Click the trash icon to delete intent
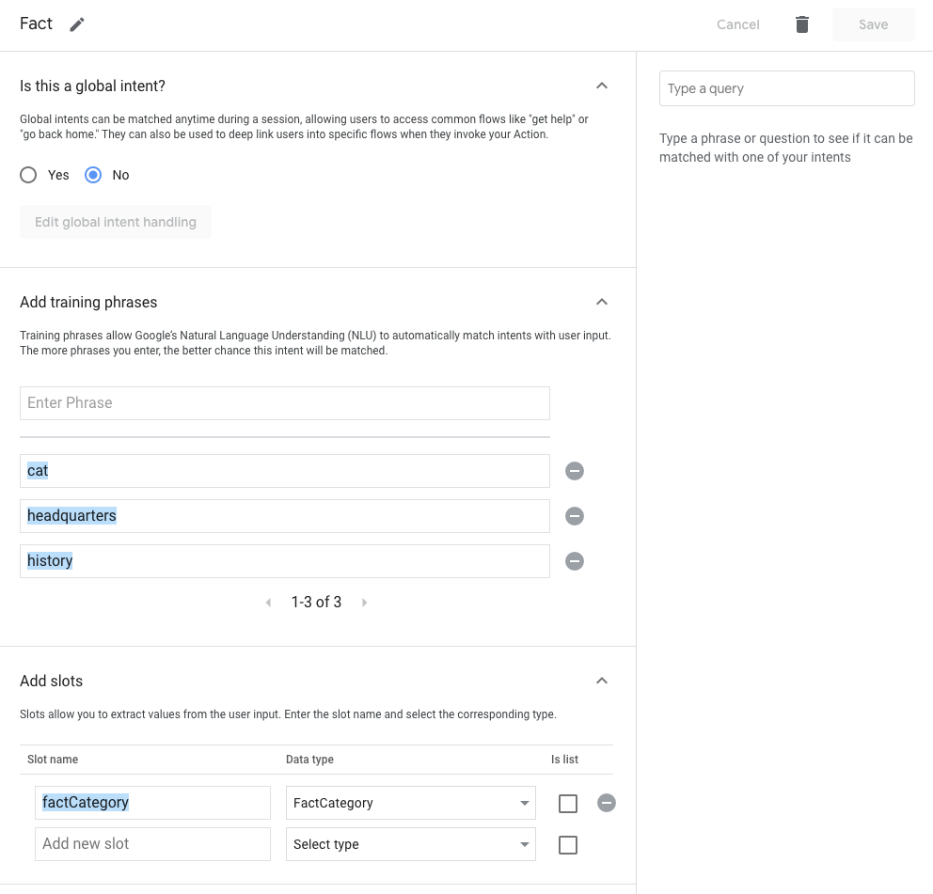Screen dimensions: 933x894 pyautogui.click(x=802, y=24)
